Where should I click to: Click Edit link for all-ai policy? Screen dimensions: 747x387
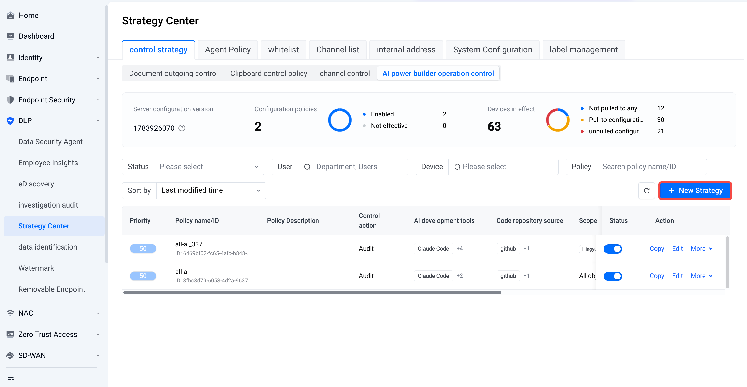tap(677, 276)
